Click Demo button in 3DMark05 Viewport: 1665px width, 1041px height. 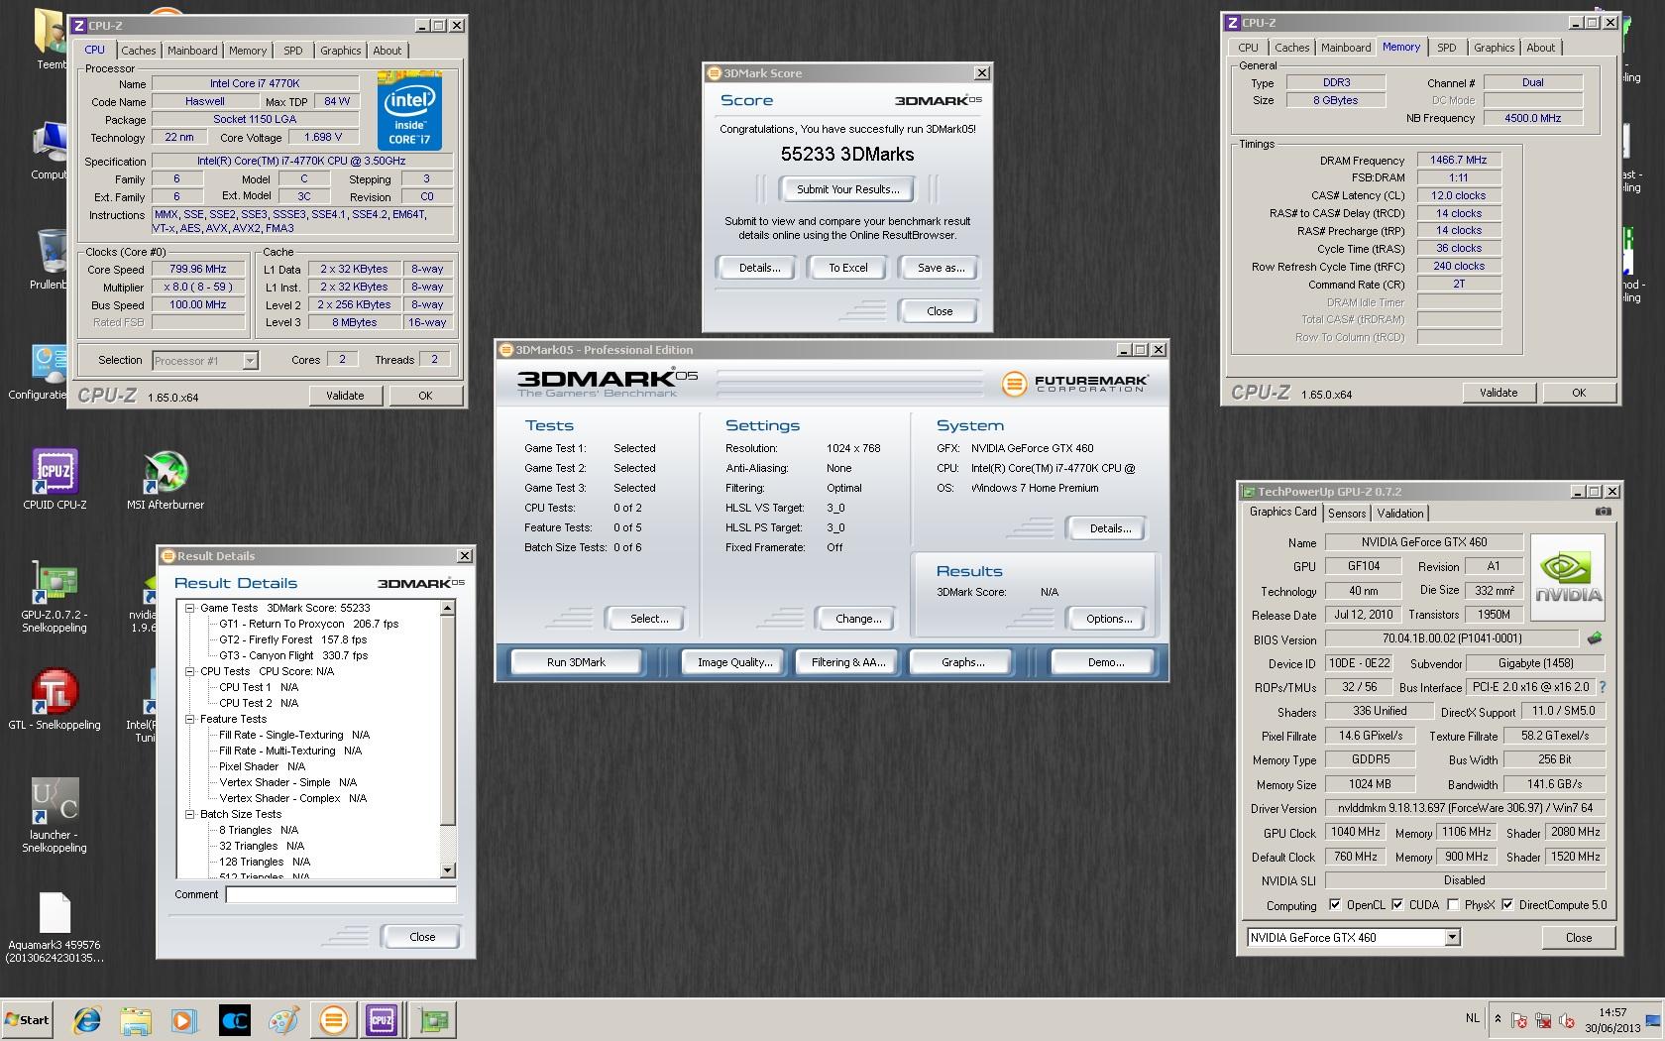pos(1106,662)
